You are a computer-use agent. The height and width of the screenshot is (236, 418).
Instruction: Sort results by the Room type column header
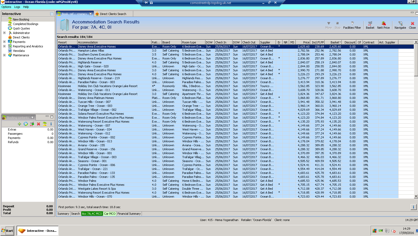tap(193, 42)
